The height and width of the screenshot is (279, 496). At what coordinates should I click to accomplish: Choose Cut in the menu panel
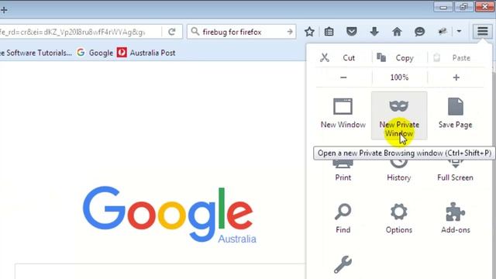coord(343,58)
